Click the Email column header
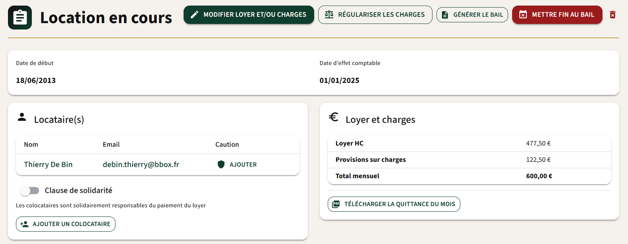The width and height of the screenshot is (628, 244). 111,145
